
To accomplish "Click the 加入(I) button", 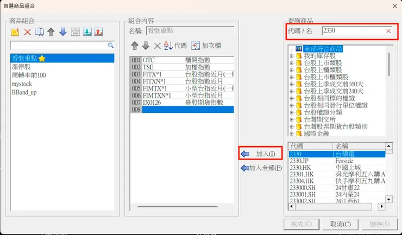I will (260, 154).
